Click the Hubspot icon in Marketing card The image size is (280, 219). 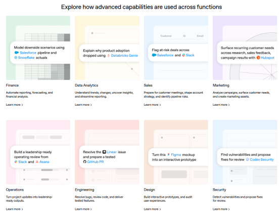click(258, 58)
